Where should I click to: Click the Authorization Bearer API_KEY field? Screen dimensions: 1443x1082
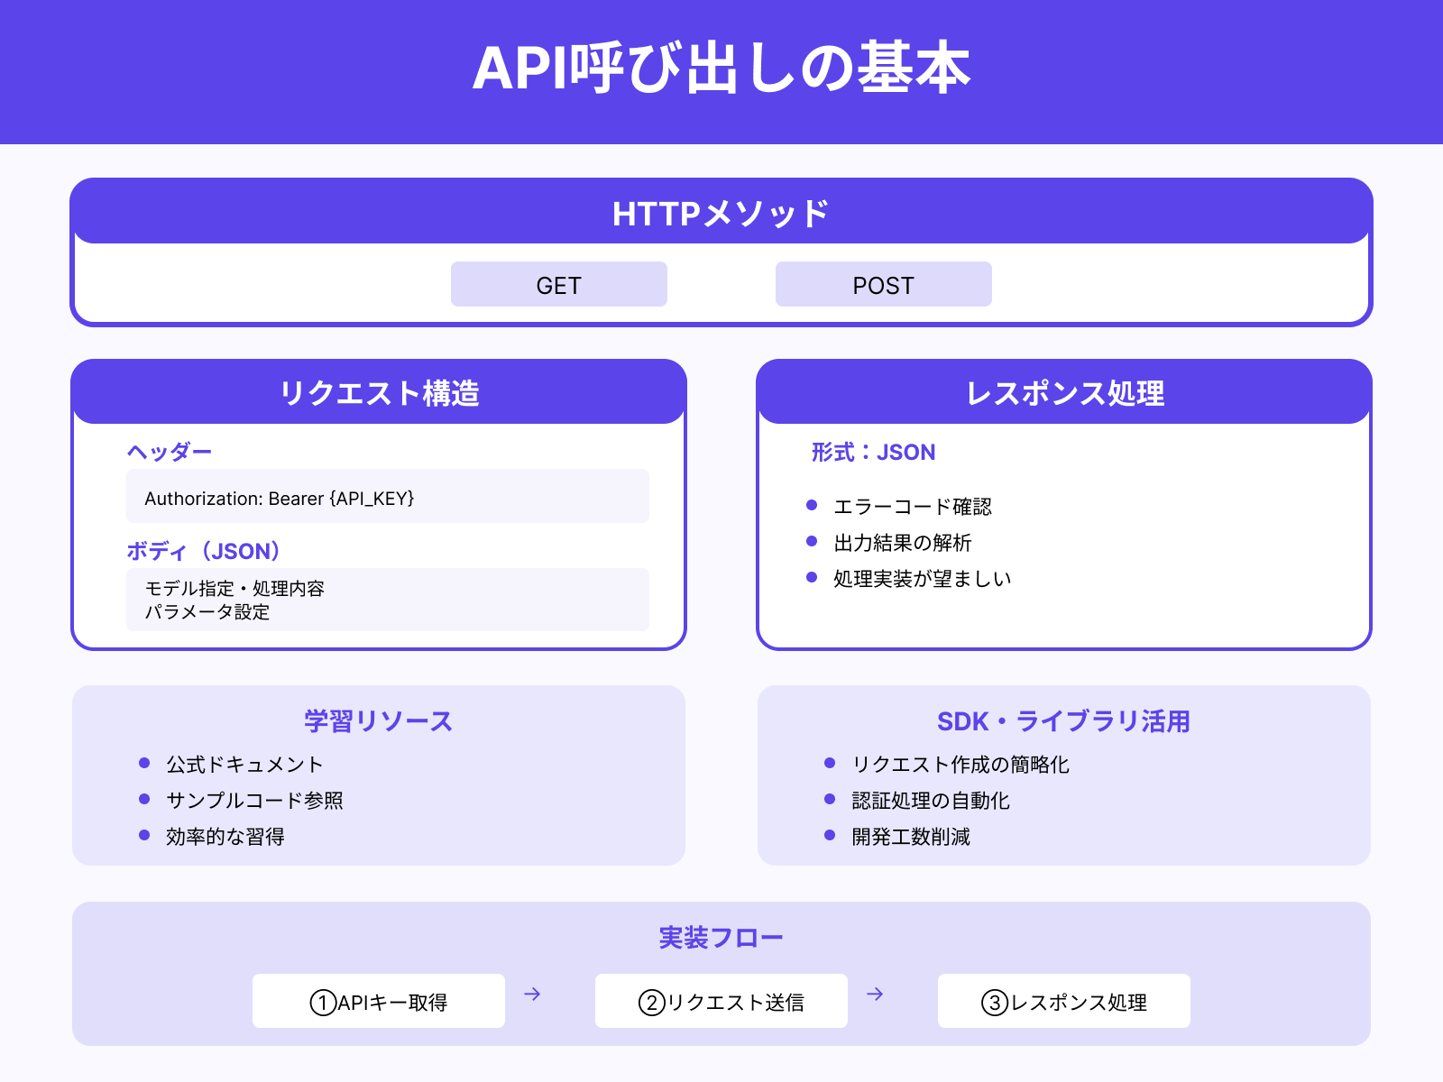tap(387, 496)
